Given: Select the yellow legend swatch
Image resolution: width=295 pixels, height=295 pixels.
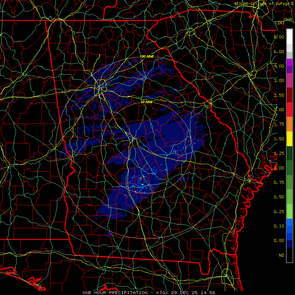Looking at the screenshot, I should click(x=289, y=139).
